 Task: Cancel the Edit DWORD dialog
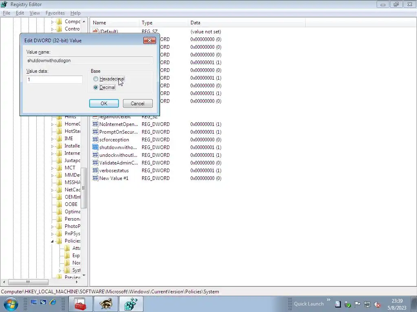click(x=138, y=104)
